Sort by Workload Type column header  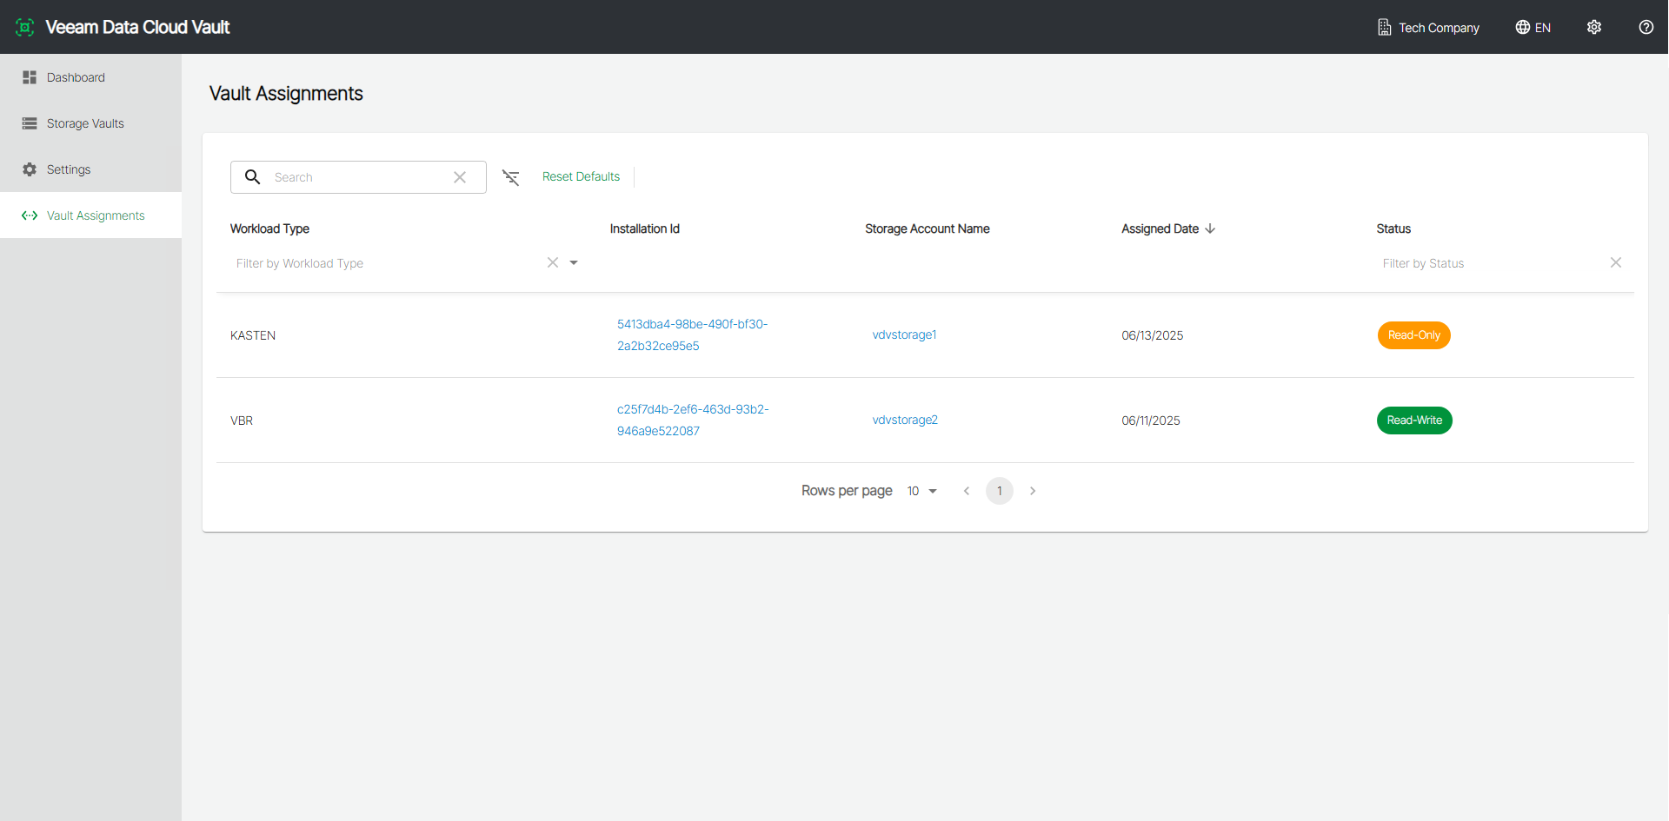click(x=269, y=228)
